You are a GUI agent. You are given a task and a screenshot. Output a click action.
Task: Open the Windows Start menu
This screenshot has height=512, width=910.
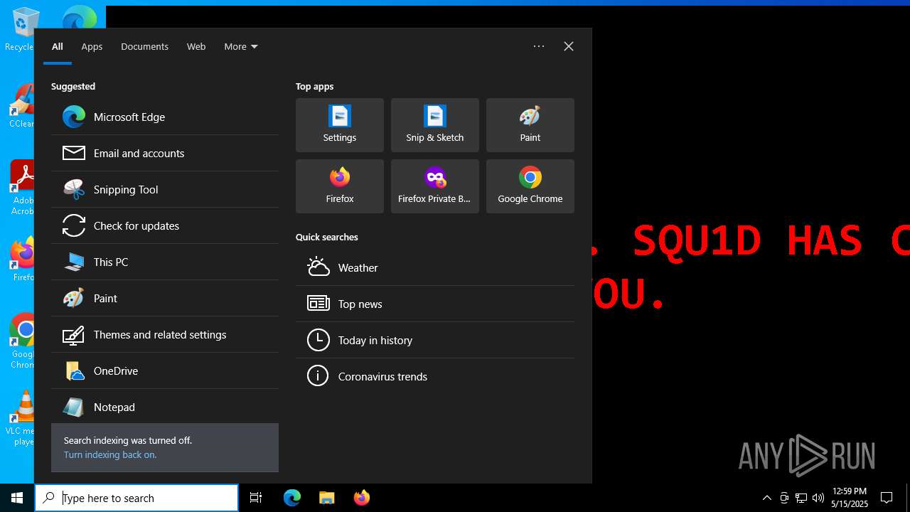[x=17, y=498]
